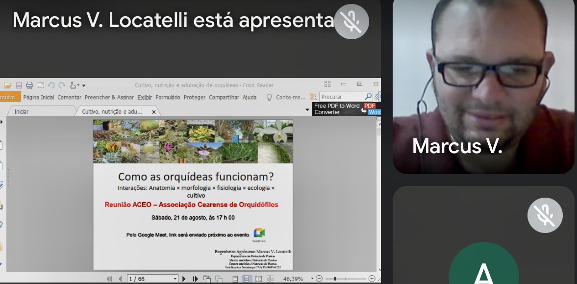Click participant A's muted microphone icon
Viewport: 577px width, 284px height.
pos(545,215)
